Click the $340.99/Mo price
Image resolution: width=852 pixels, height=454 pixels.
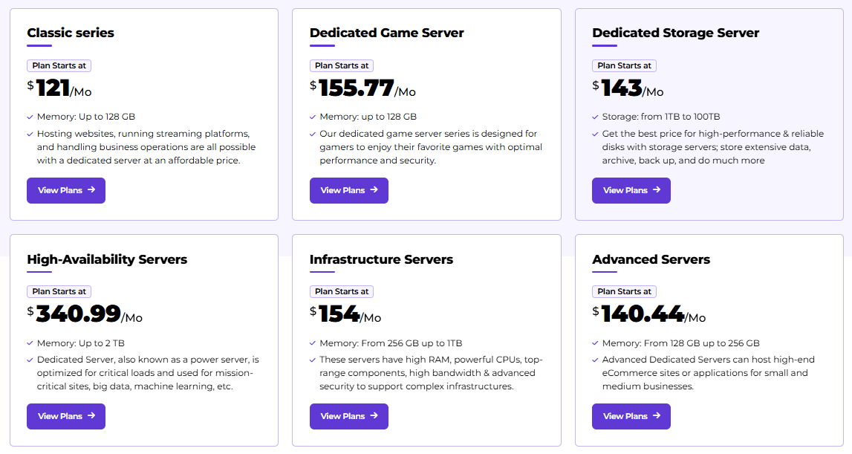pos(84,314)
